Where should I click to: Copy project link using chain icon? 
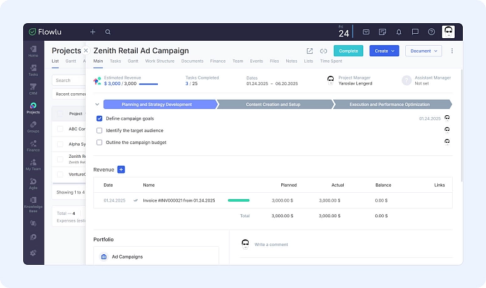click(323, 51)
